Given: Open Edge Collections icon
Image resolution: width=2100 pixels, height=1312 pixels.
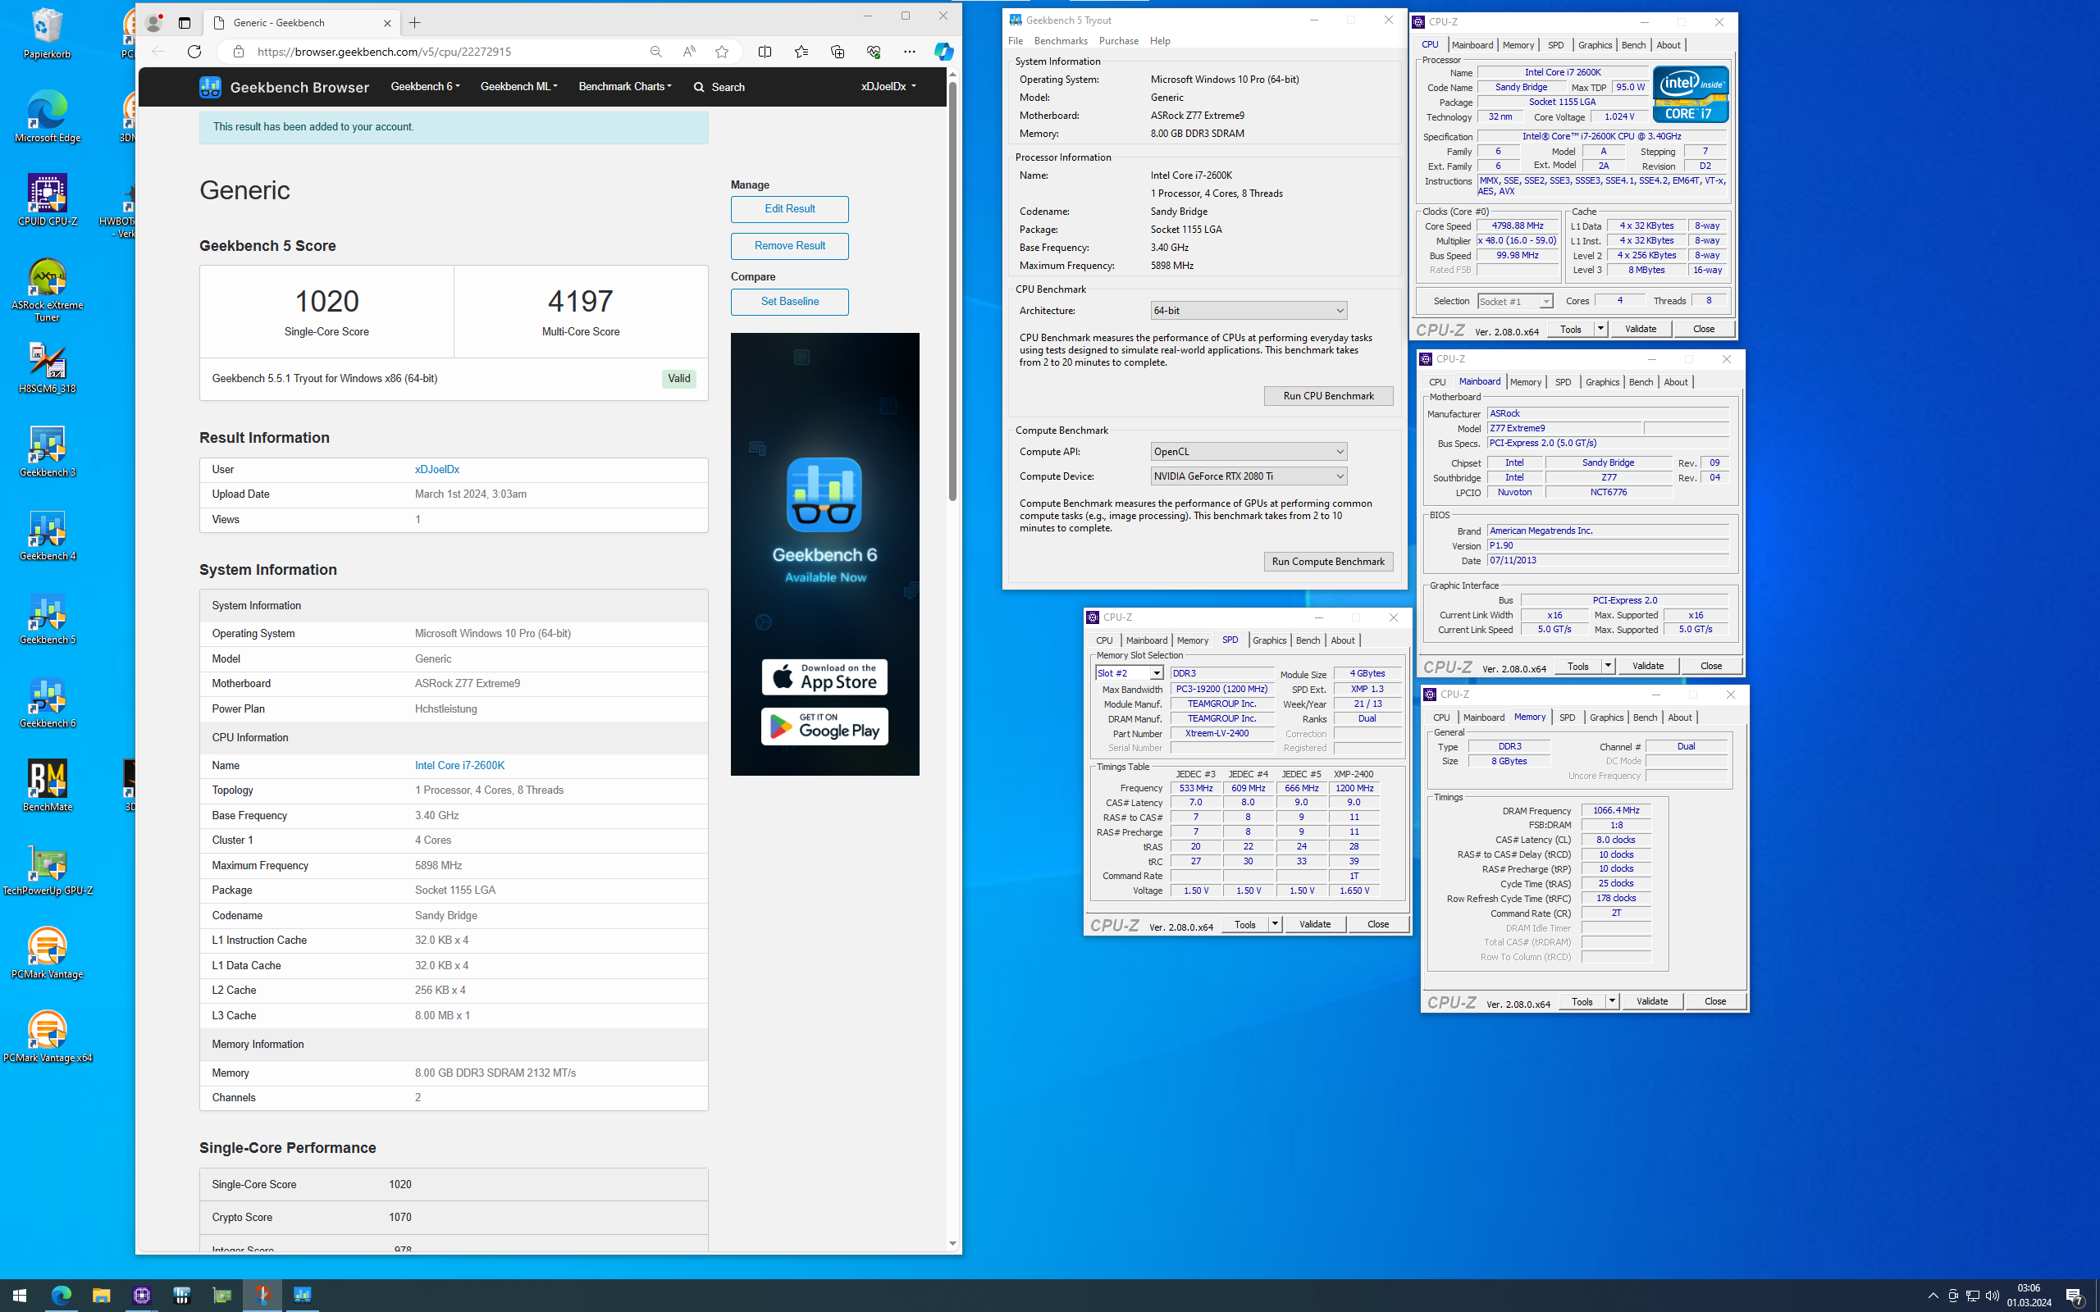Looking at the screenshot, I should tap(838, 51).
